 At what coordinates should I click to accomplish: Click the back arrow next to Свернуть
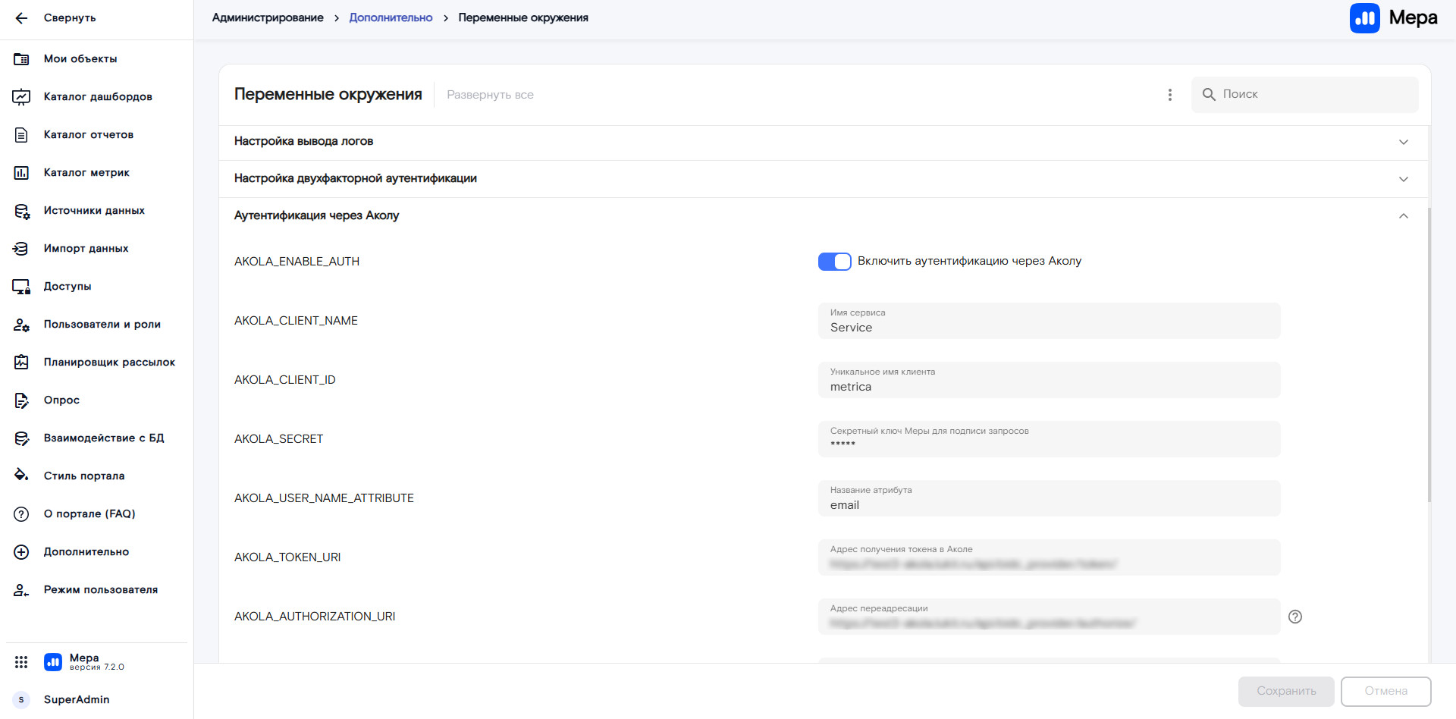21,18
